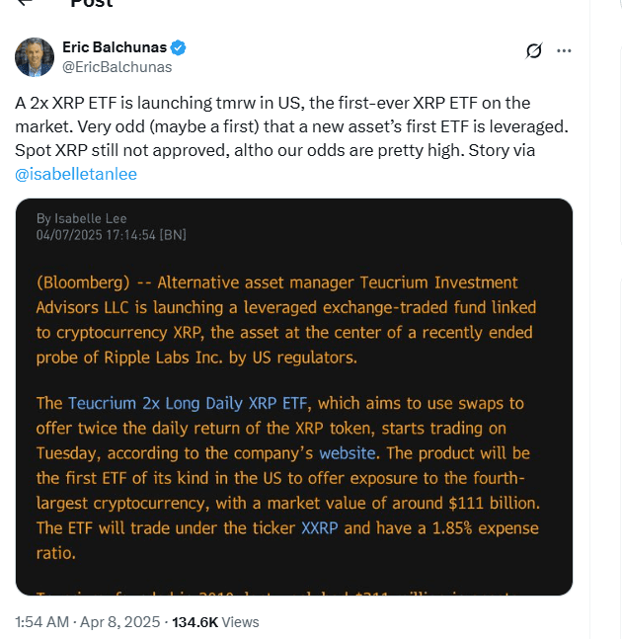
Task: Click the blue verified badge
Action: point(179,47)
